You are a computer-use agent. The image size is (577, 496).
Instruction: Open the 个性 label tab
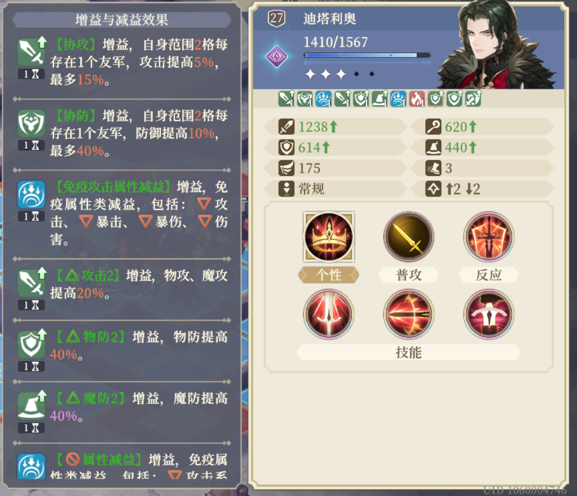[x=328, y=274]
